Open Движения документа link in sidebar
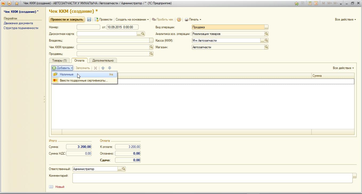The width and height of the screenshot is (362, 194). (18, 23)
